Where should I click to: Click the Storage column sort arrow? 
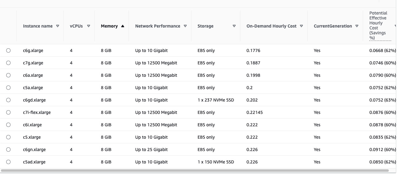pos(234,26)
